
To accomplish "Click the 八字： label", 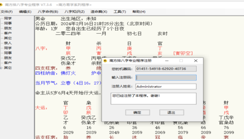I will point(41,49).
